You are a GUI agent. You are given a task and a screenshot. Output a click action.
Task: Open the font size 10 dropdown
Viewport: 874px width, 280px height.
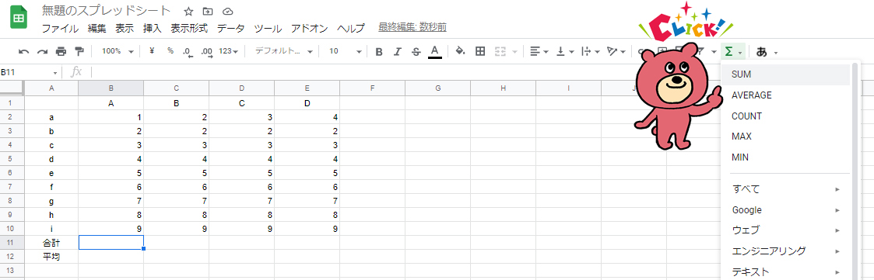[346, 51]
